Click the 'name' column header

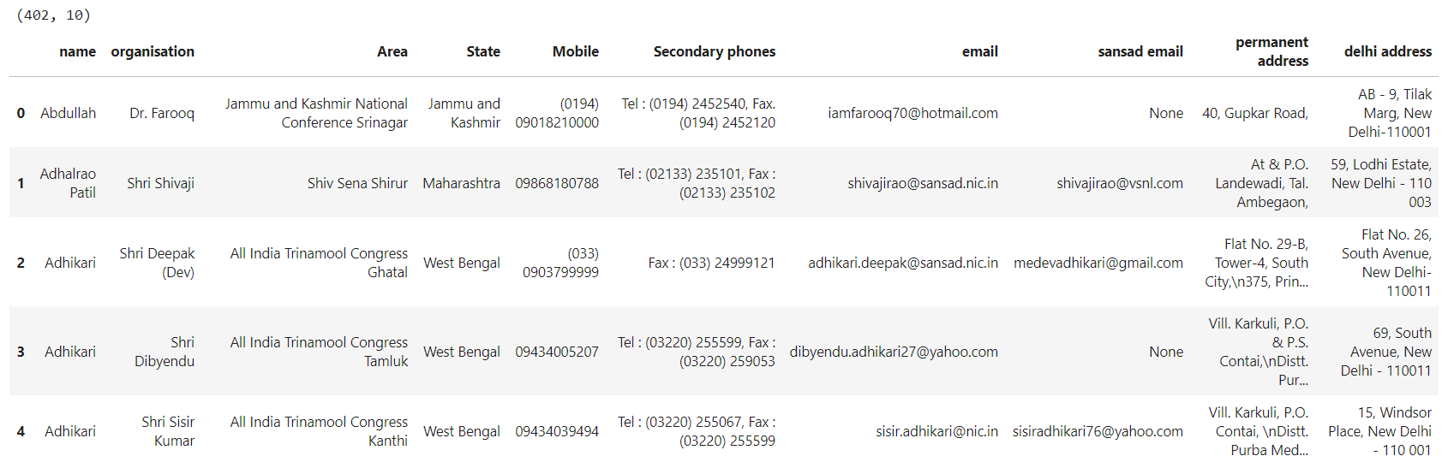pos(77,51)
